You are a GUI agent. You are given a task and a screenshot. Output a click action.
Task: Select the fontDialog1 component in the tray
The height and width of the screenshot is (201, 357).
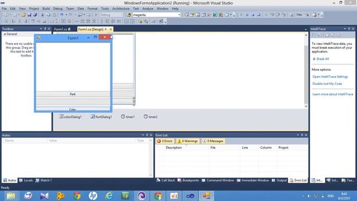click(101, 117)
